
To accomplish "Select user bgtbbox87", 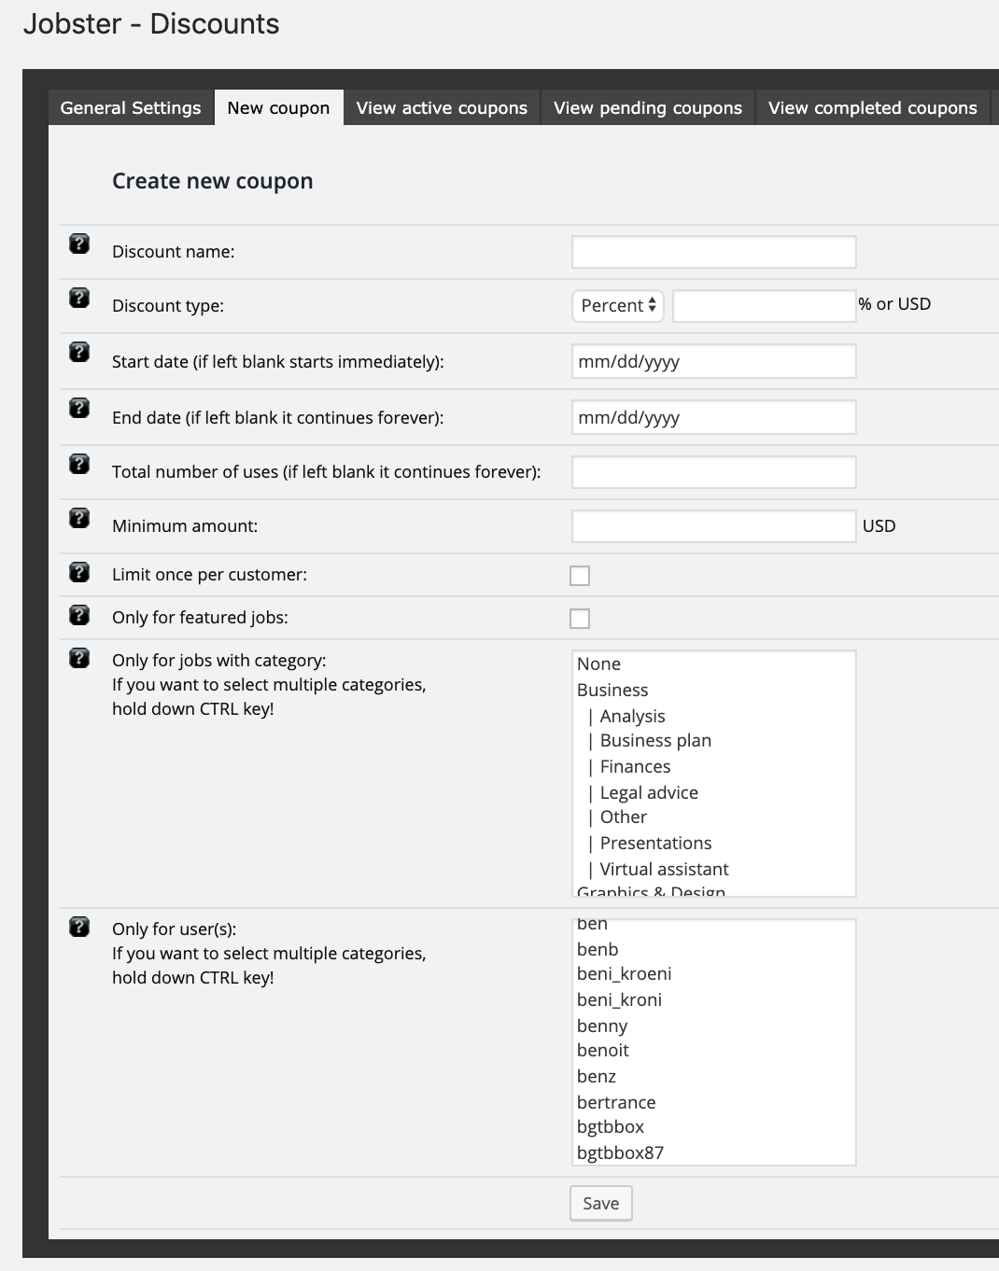I will point(714,1153).
